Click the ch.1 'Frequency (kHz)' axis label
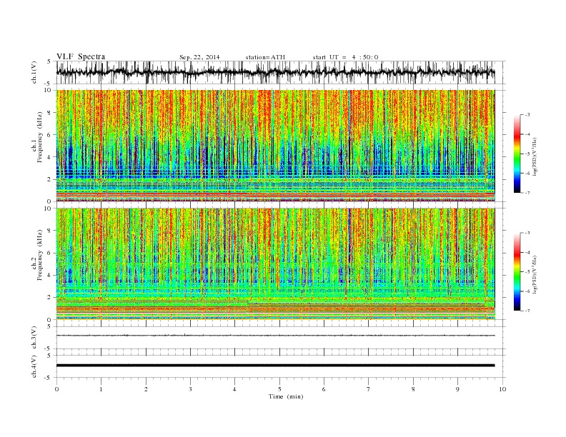Screen dimensions: 566x437 coord(39,137)
